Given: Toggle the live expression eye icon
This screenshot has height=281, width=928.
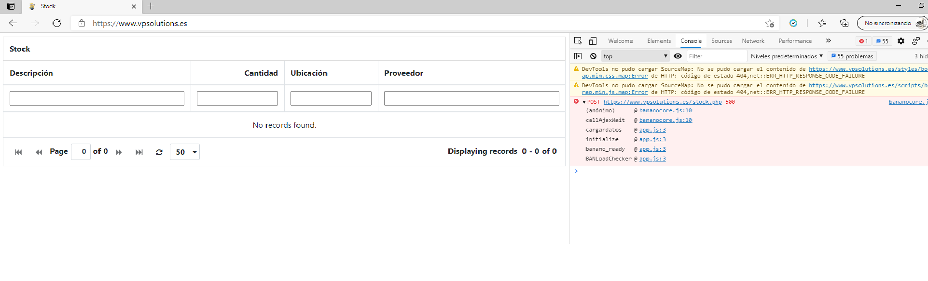Looking at the screenshot, I should click(678, 56).
